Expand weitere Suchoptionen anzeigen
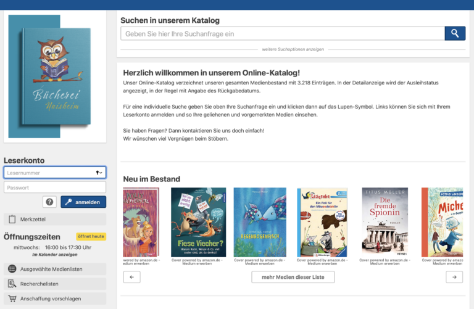Image resolution: width=474 pixels, height=309 pixels. [x=293, y=48]
